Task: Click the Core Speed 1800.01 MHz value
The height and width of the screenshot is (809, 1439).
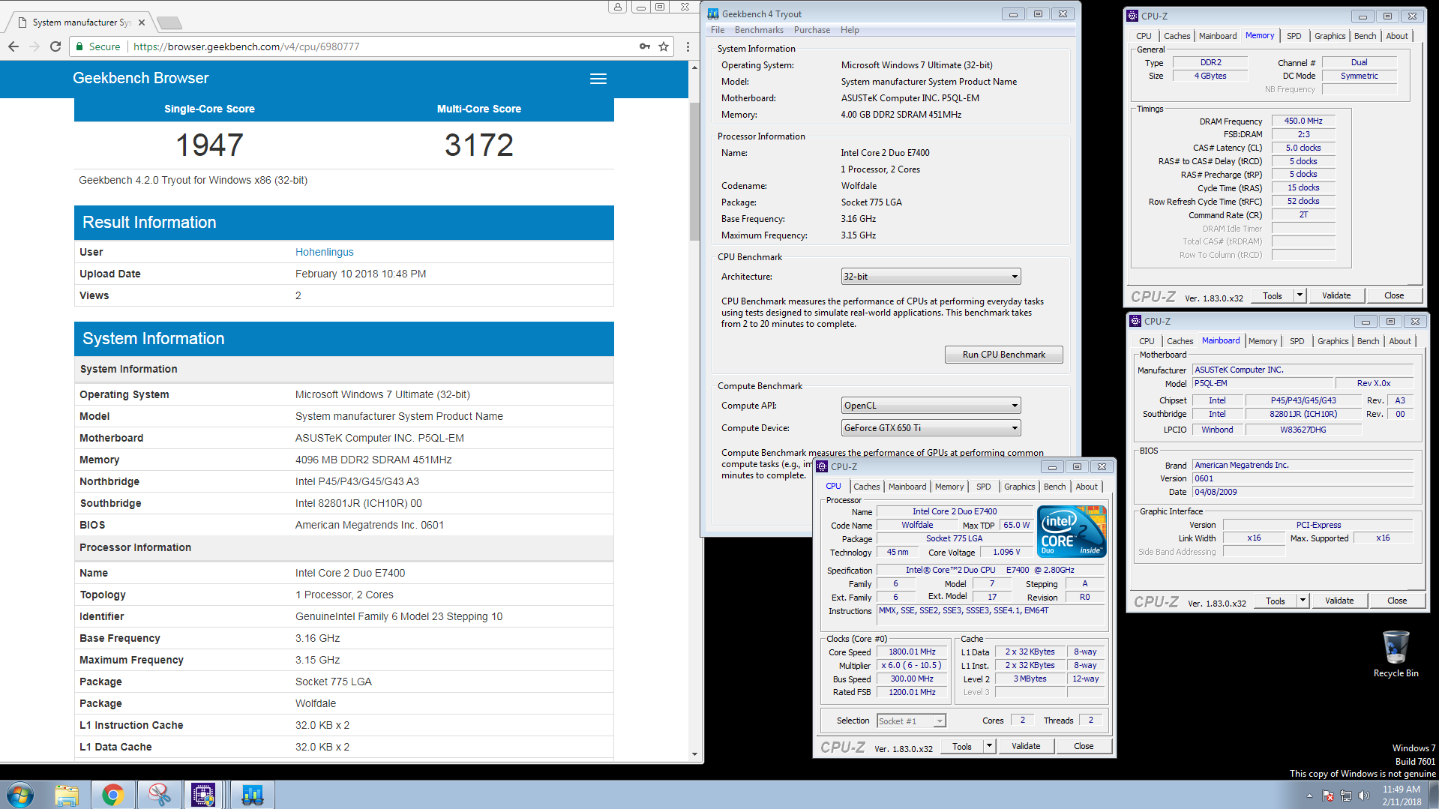Action: point(912,652)
